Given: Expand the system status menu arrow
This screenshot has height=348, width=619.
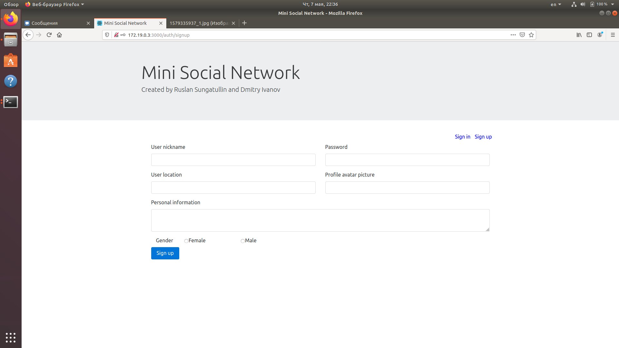Looking at the screenshot, I should coord(613,5).
